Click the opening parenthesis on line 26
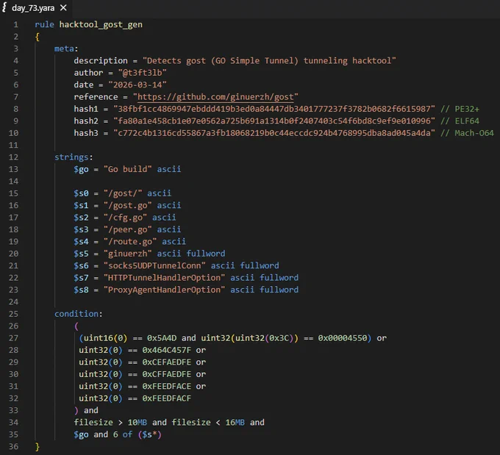 coord(76,326)
